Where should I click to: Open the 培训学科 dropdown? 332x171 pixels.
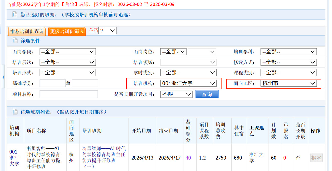click(x=288, y=52)
